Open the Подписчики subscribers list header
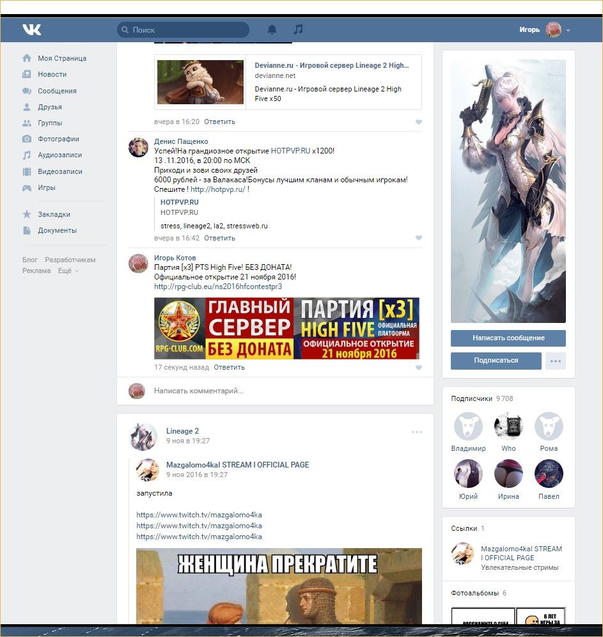The width and height of the screenshot is (603, 637). 482,398
